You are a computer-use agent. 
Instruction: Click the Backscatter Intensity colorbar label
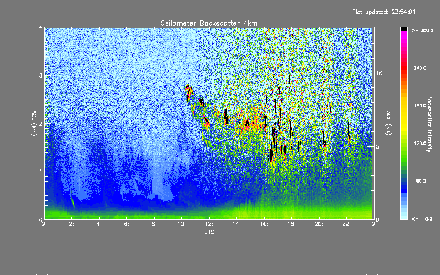430,124
